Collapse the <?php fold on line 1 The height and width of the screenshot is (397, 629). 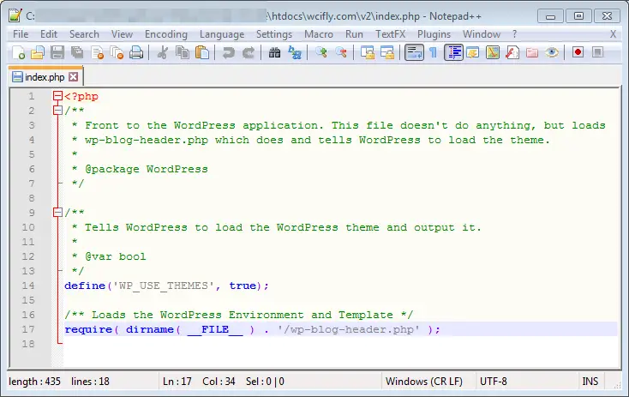(57, 96)
